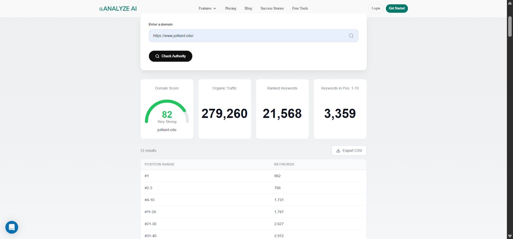
Task: Click the Keywords in Pos. 1-10 value 3,359
Action: point(340,114)
